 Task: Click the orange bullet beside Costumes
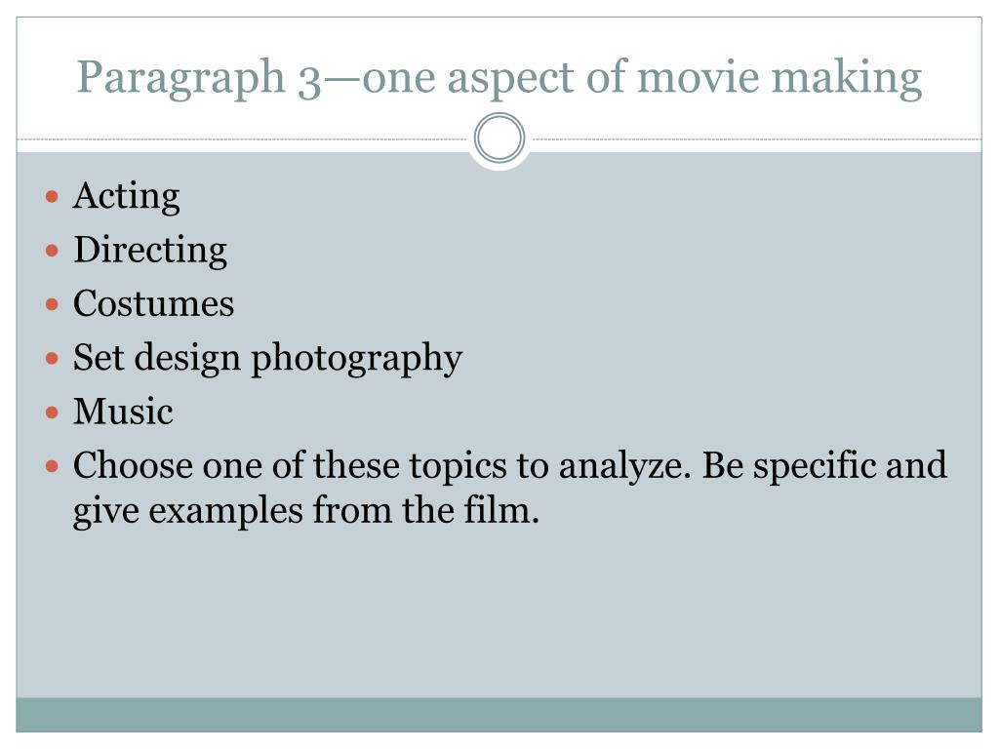[53, 304]
